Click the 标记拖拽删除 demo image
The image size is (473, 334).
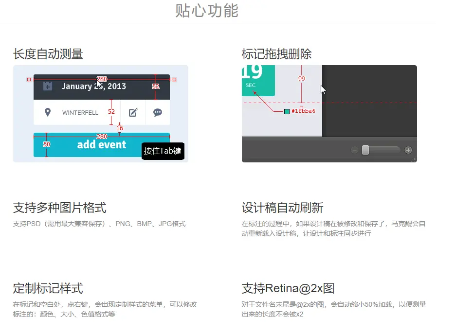329,114
